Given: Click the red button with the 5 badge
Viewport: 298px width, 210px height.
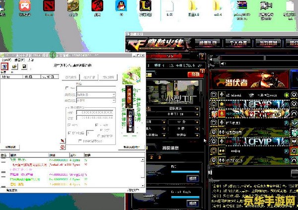Looking at the screenshot, I should tap(196, 74).
